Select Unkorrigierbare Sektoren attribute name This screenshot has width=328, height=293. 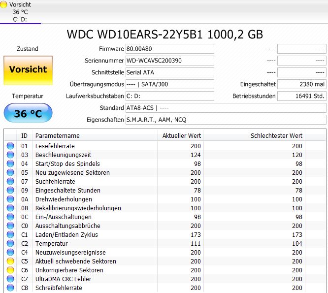point(69,270)
